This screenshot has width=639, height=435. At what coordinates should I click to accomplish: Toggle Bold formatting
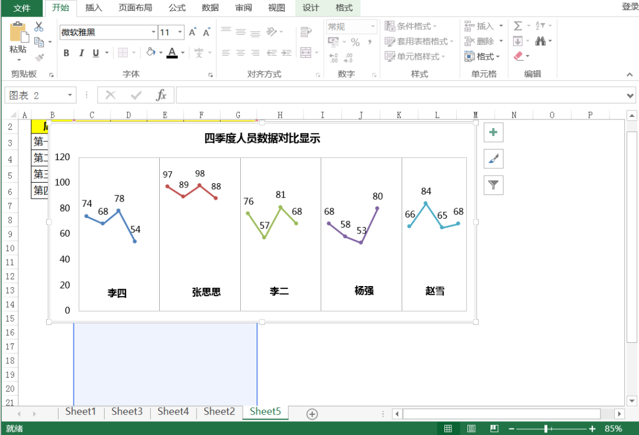click(x=66, y=53)
